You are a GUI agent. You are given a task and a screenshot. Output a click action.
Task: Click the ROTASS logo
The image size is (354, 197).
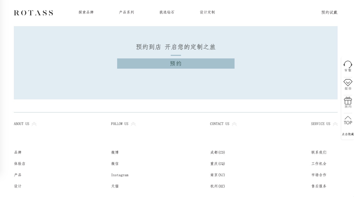click(33, 13)
